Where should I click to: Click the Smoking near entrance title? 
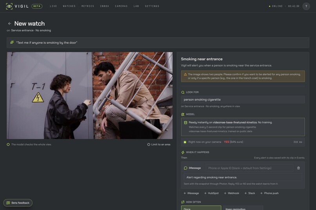point(202,59)
